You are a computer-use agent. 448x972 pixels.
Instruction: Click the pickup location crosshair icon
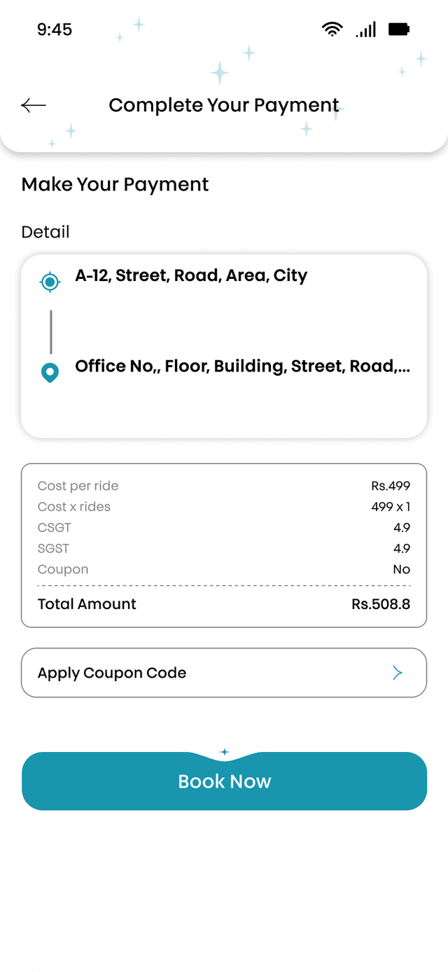[x=50, y=282]
